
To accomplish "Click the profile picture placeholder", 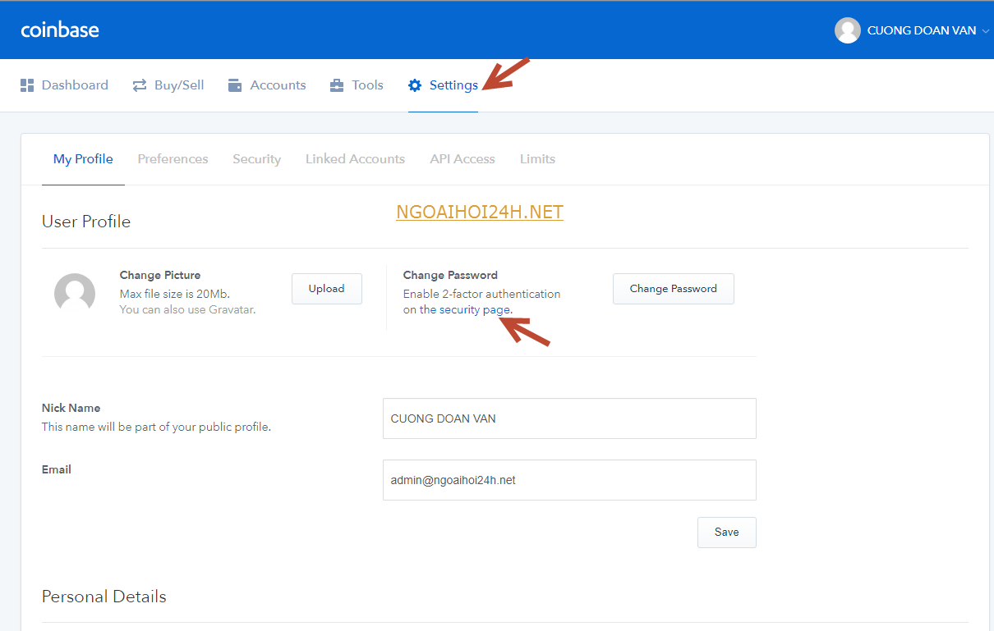I will pyautogui.click(x=75, y=294).
